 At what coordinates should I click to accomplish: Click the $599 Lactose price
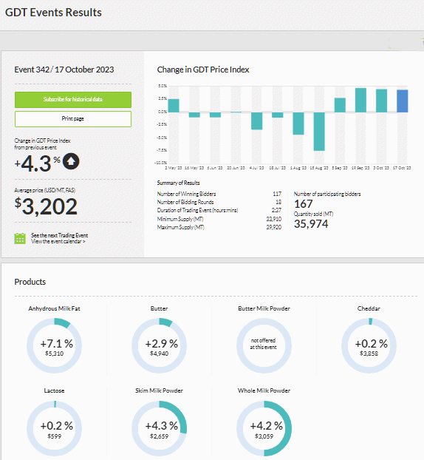(55, 436)
